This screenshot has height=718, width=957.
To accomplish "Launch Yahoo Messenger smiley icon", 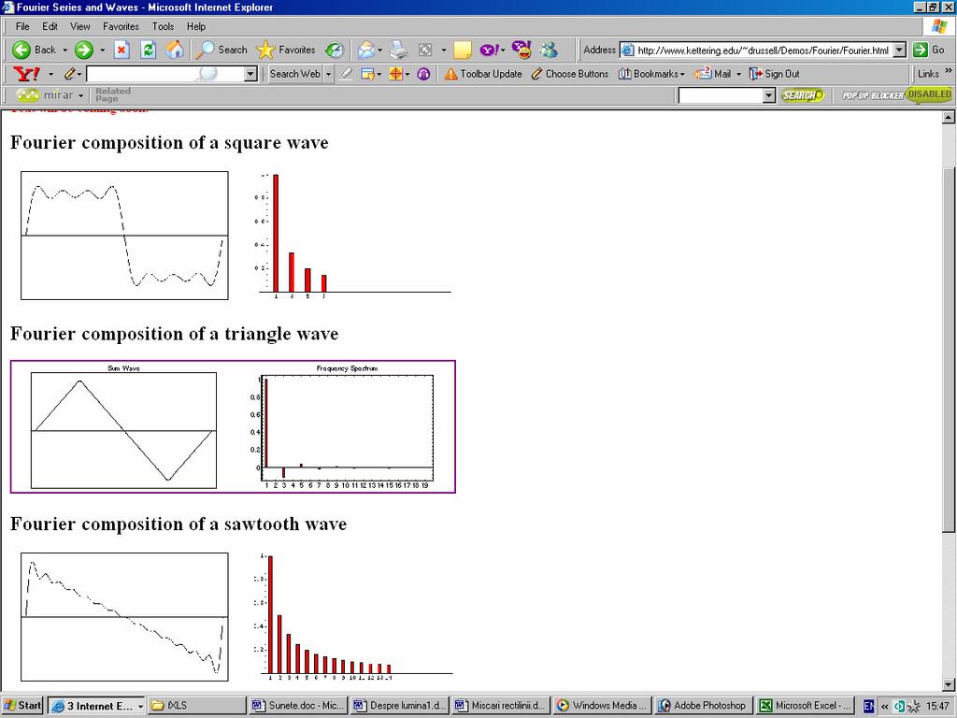I will (x=521, y=50).
